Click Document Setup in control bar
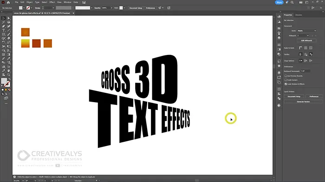Image resolution: width=325 pixels, height=182 pixels. point(136,8)
